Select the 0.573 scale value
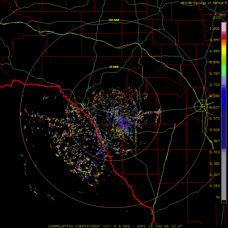Image resolution: width=228 pixels, height=228 pixels. 215,119
